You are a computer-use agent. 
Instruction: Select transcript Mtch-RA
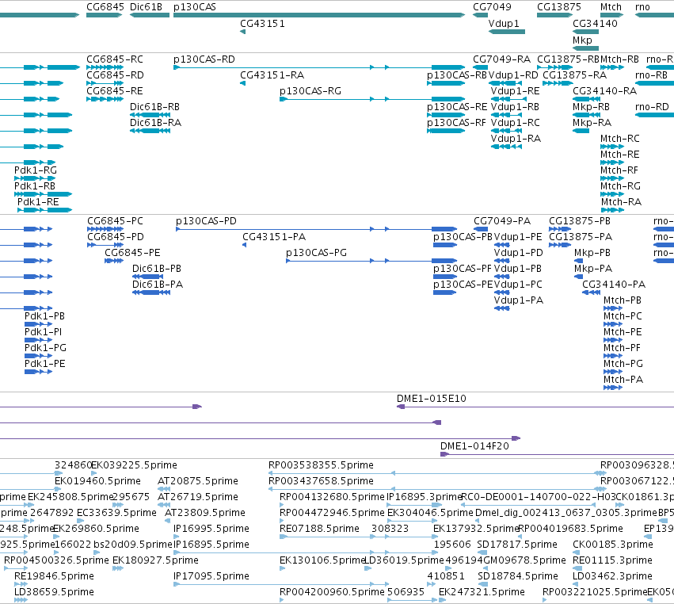(612, 210)
